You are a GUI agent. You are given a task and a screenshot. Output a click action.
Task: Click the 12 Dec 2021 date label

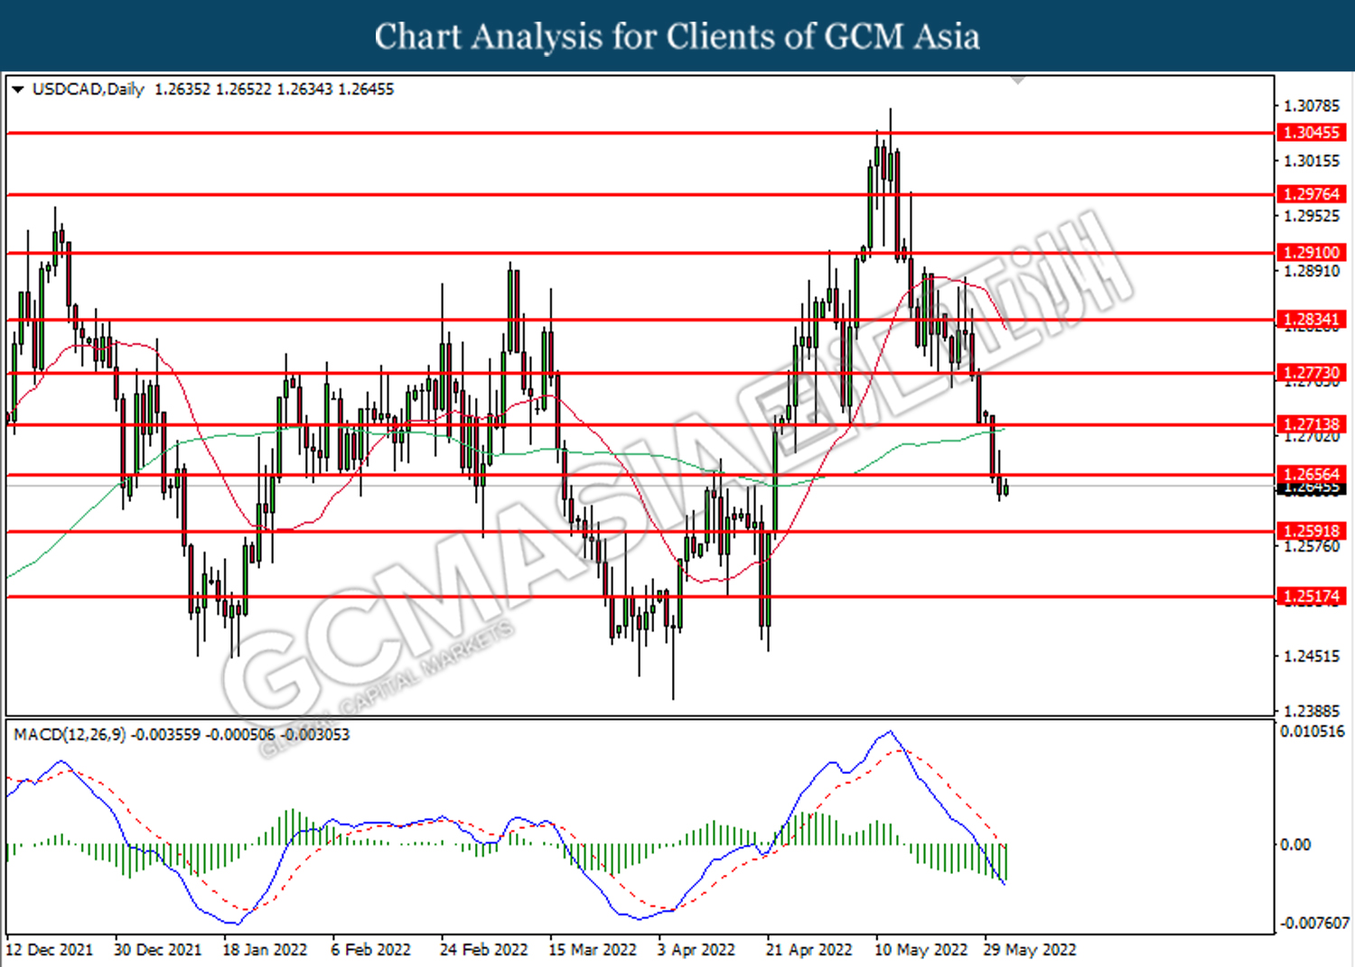coord(49,950)
